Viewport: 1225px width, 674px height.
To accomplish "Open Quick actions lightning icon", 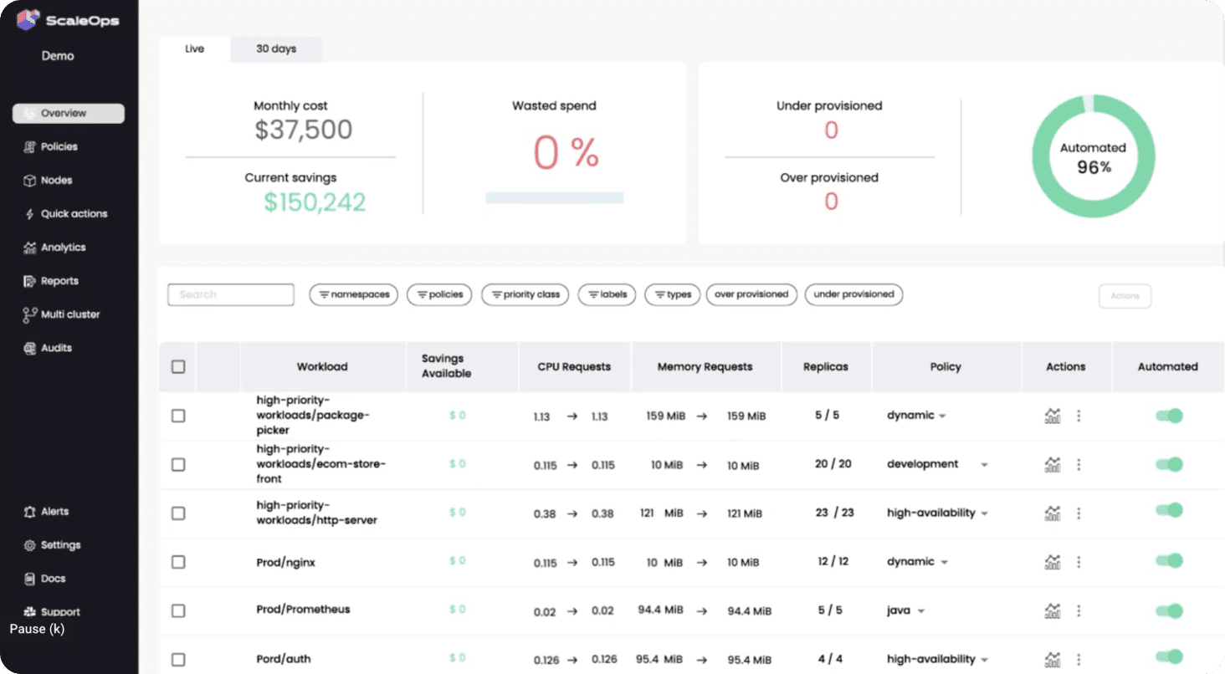I will 30,214.
